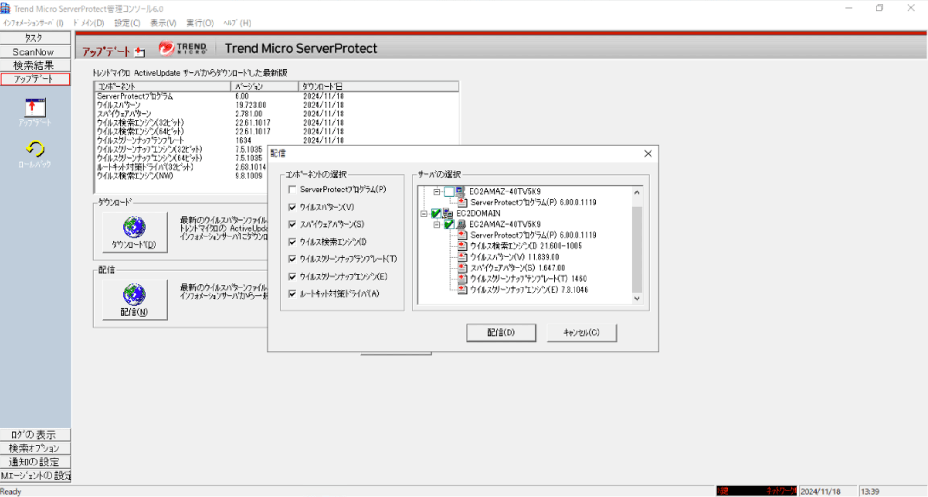Select the ServerProtectプログラム row in the component list

click(x=276, y=96)
